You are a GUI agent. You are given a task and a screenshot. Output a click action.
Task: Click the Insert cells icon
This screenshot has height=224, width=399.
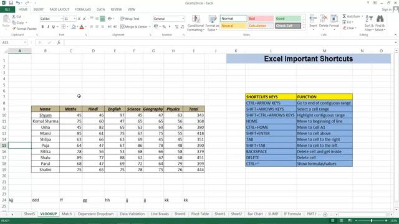313,19
